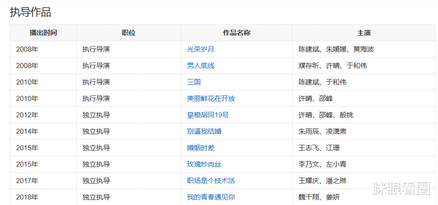Open the 玫瑰炒肉丝 link
The width and height of the screenshot is (438, 205).
tap(204, 164)
